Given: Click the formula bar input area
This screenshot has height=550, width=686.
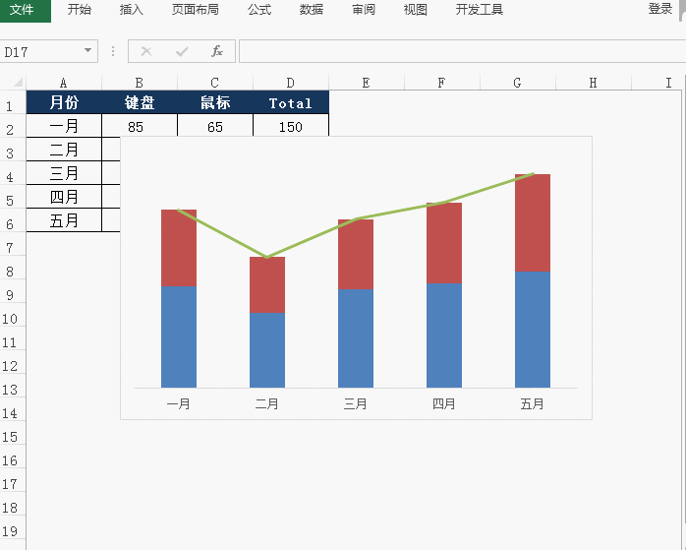Looking at the screenshot, I should pyautogui.click(x=462, y=51).
